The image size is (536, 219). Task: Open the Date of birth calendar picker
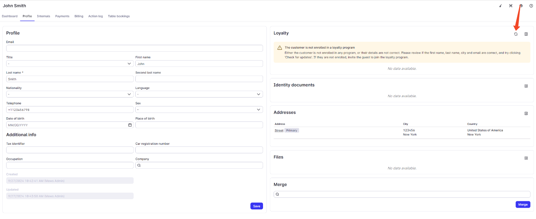click(130, 125)
